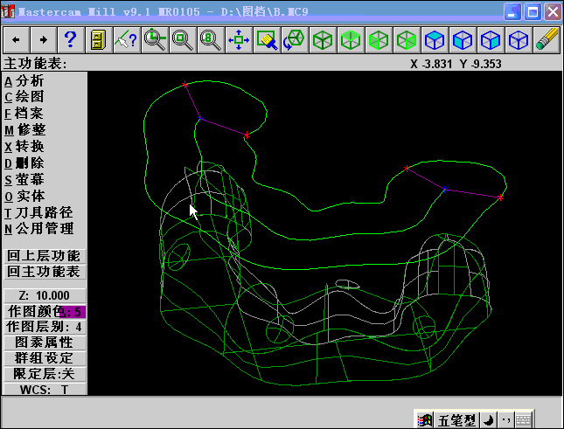This screenshot has width=564, height=429.
Task: Click the purple 作图颜色 color swatch
Action: point(73,312)
